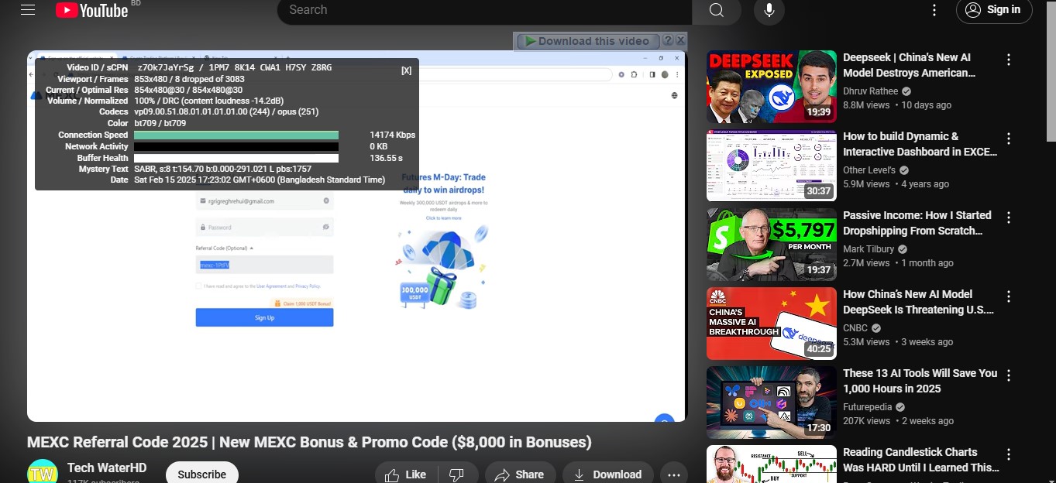Open the CNBC DeepSeek video thumbnail
Image resolution: width=1056 pixels, height=483 pixels.
coord(772,324)
